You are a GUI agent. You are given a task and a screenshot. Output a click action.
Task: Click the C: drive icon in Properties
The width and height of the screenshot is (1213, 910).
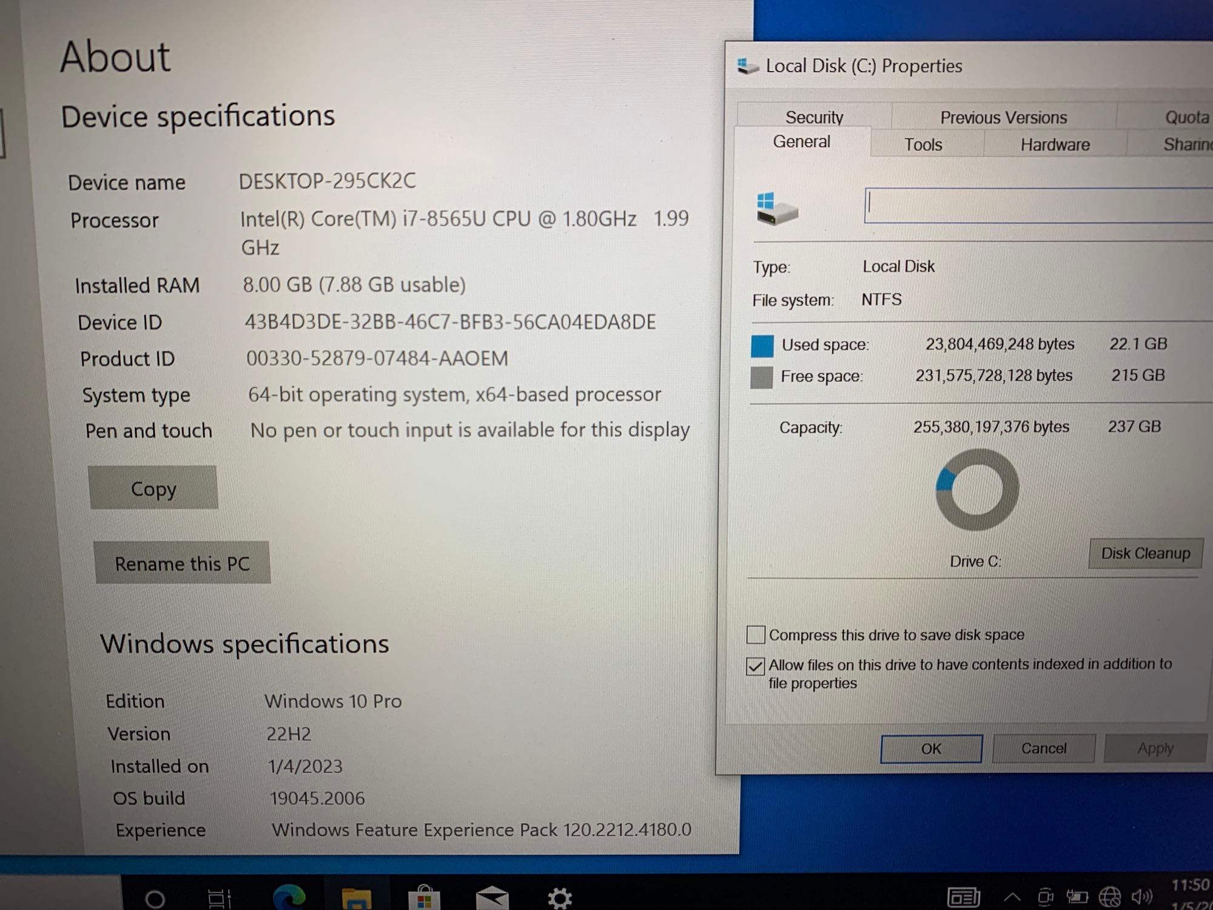[777, 209]
